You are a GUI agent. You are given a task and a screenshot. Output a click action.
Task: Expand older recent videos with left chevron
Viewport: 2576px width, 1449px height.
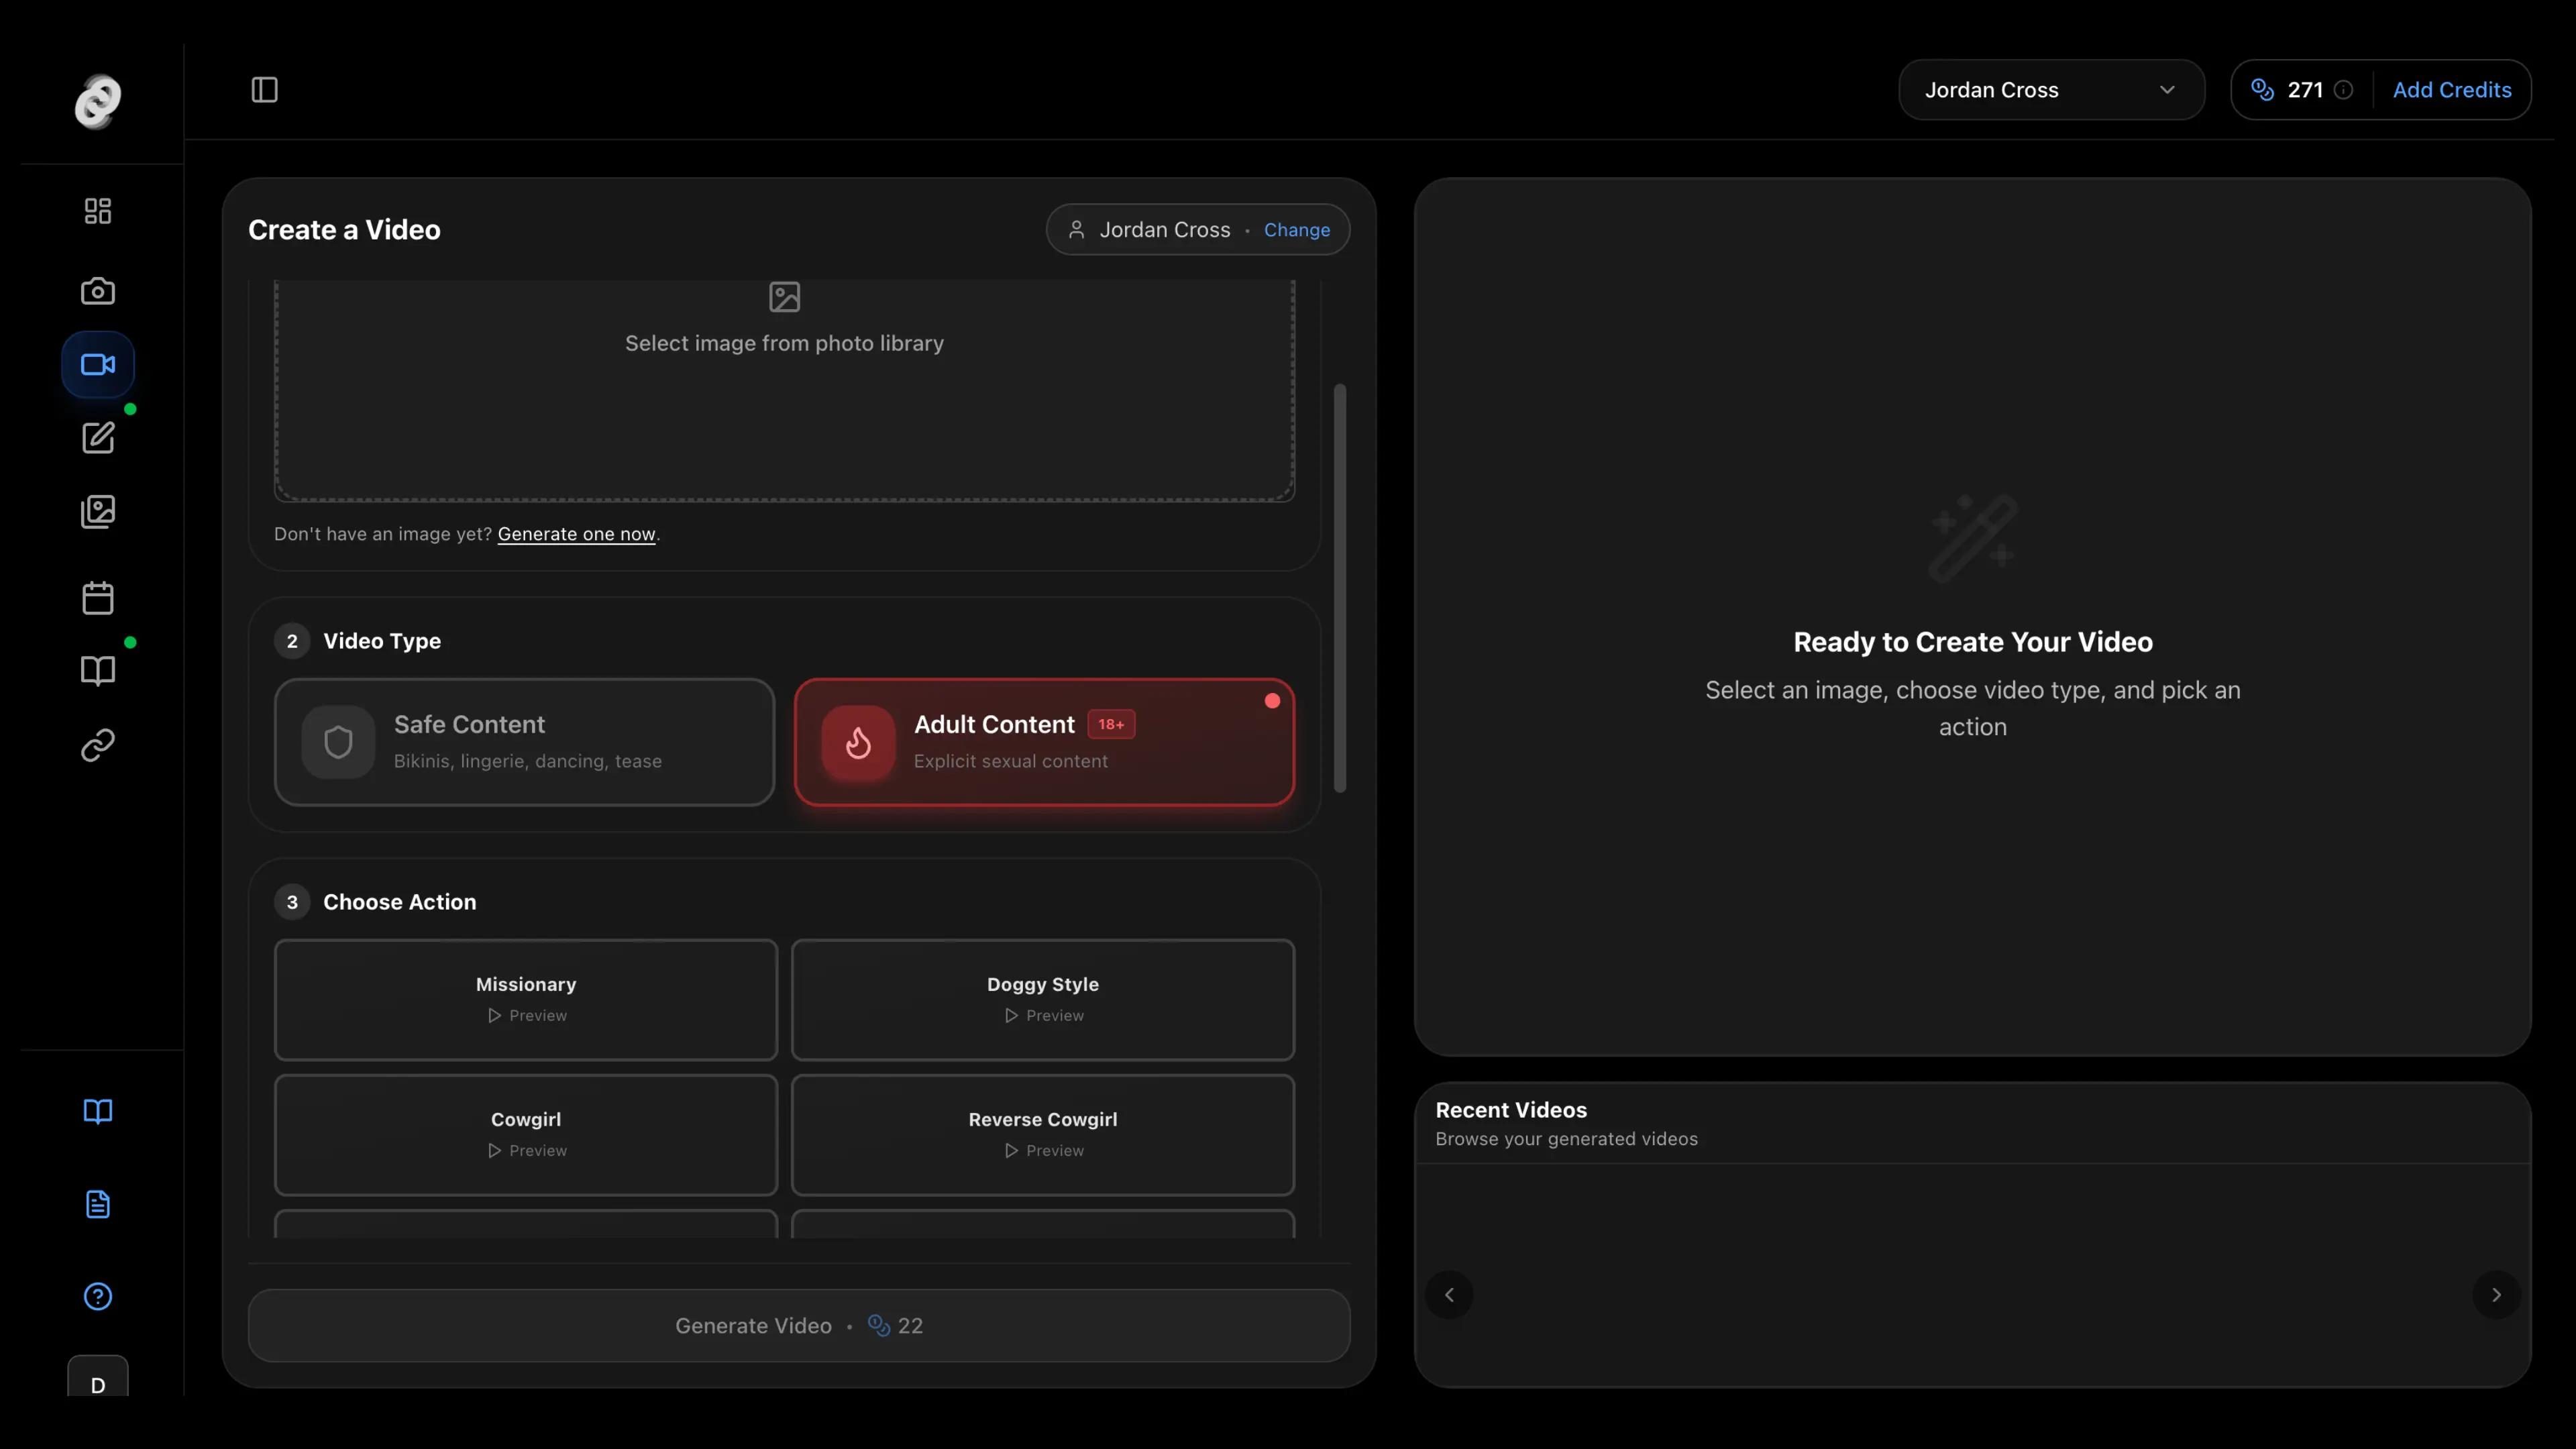pos(1449,1294)
